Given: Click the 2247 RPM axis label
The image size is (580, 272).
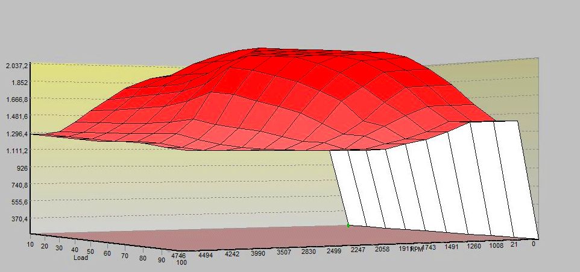Looking at the screenshot, I should (x=358, y=250).
